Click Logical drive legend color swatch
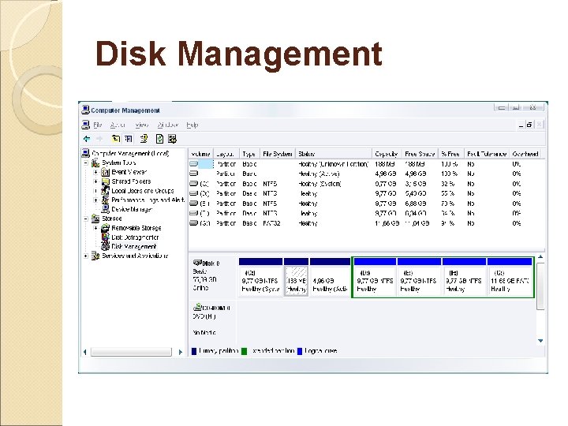The width and height of the screenshot is (568, 426). click(x=300, y=351)
